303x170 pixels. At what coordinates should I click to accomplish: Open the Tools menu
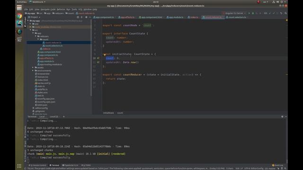point(74,9)
